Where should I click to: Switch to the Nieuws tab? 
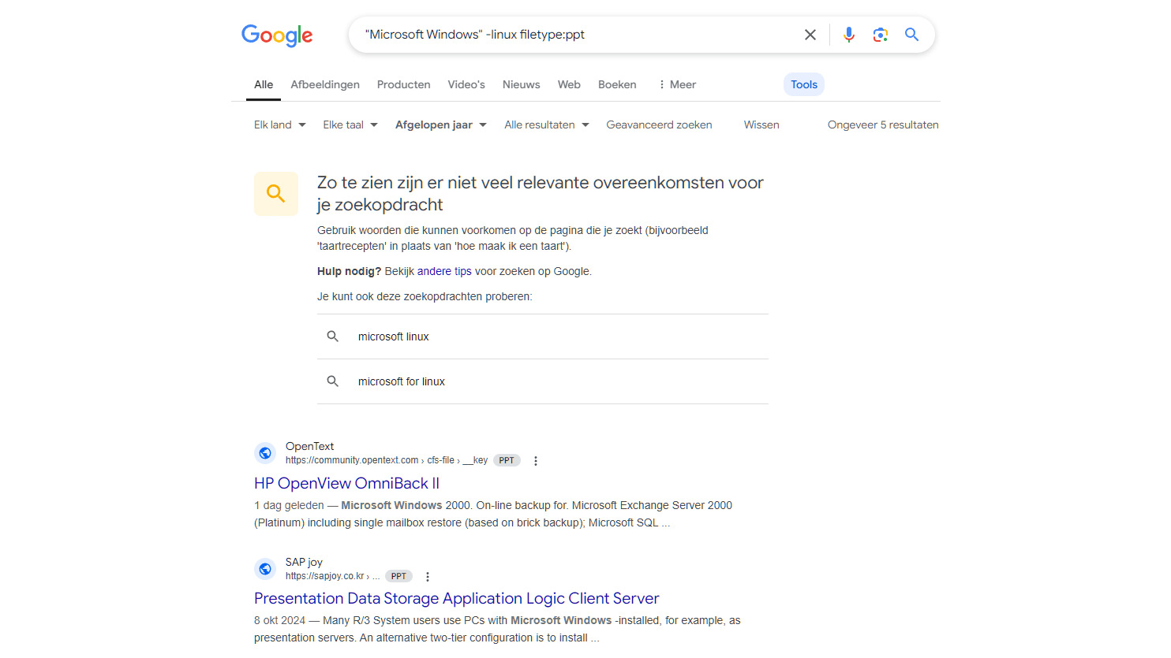(521, 84)
